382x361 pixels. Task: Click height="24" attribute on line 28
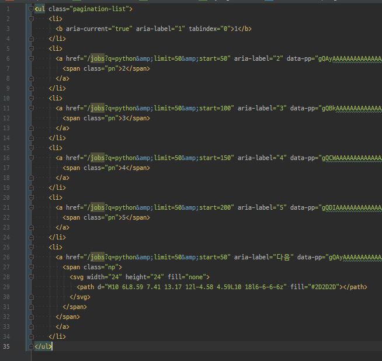point(145,277)
